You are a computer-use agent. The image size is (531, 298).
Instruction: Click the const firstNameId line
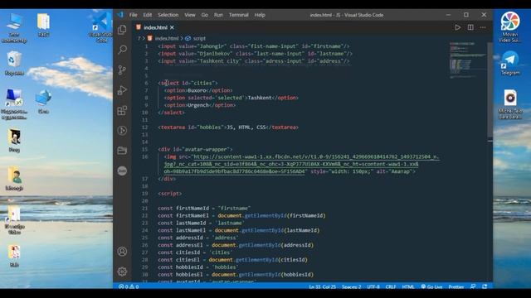pos(204,208)
